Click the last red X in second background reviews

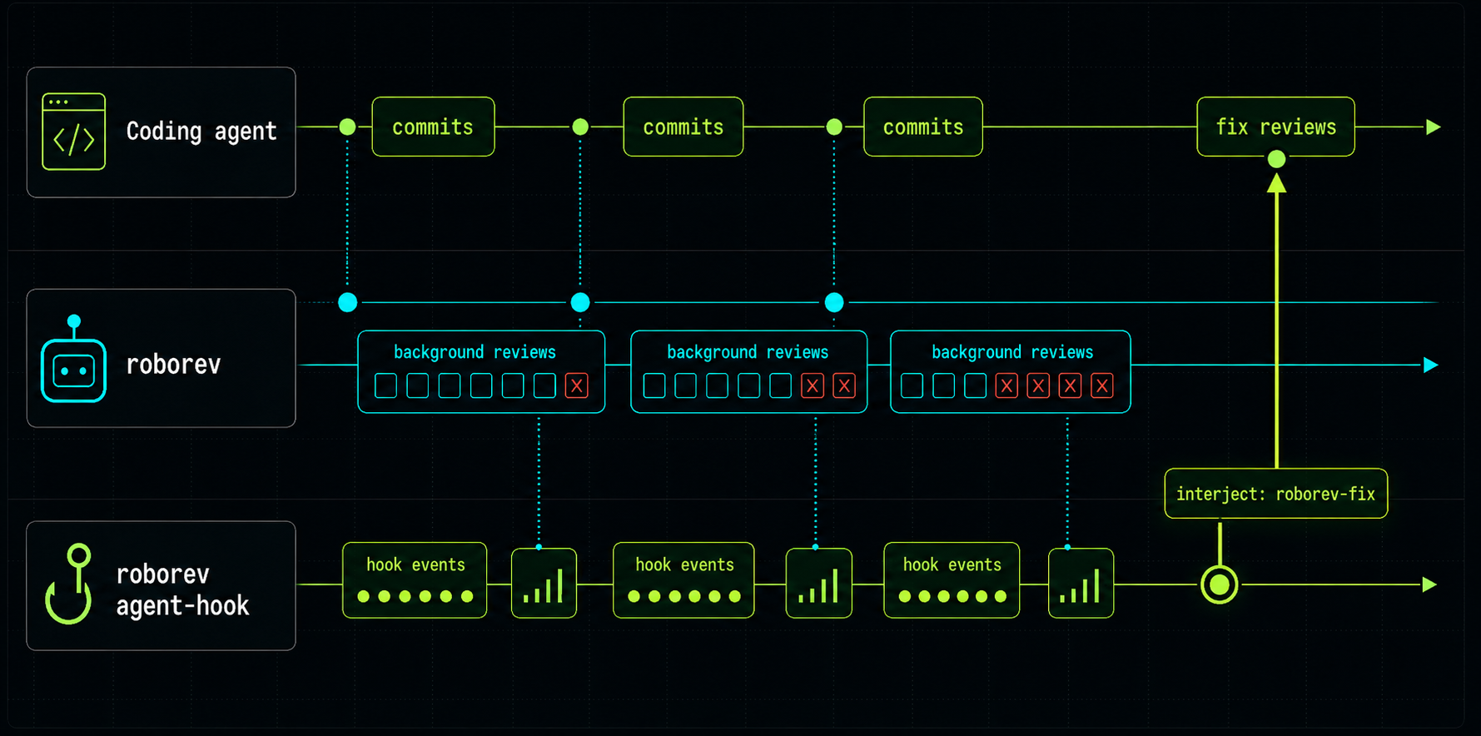[x=844, y=385]
